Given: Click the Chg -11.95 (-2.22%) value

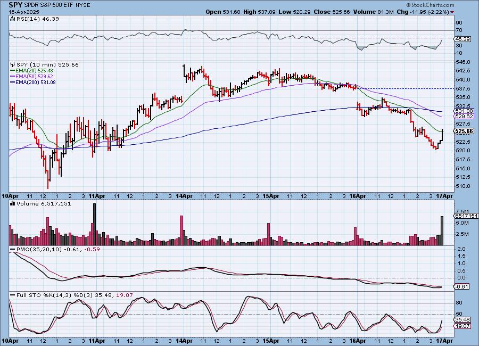Looking at the screenshot, I should pyautogui.click(x=423, y=12).
